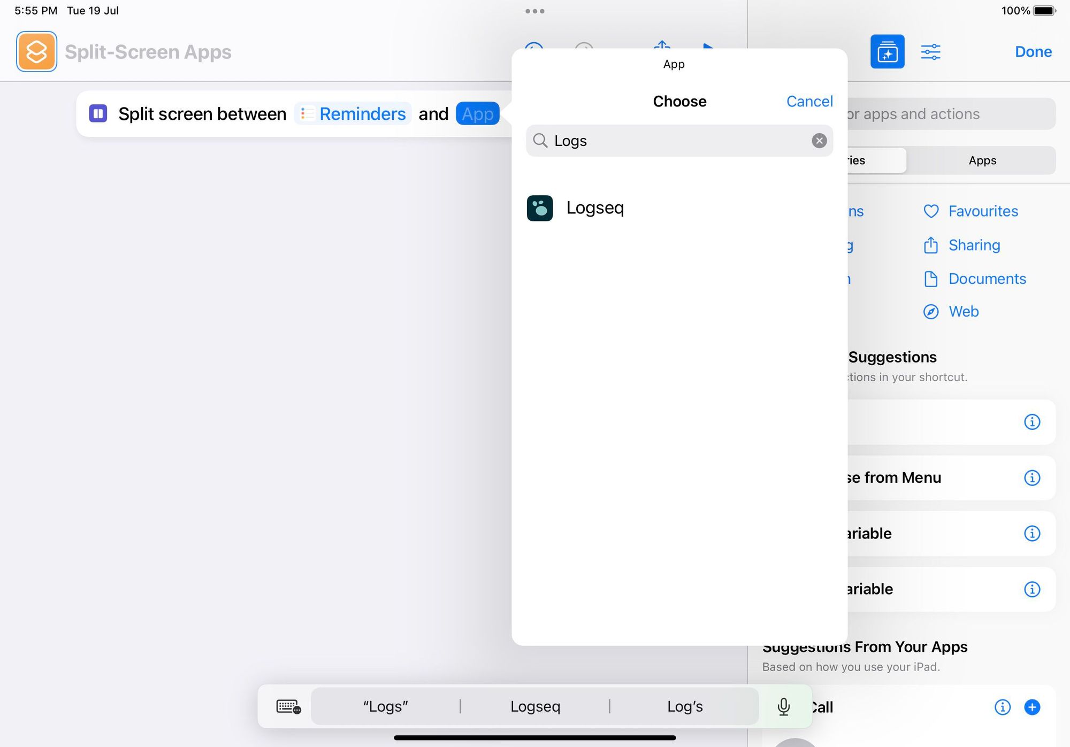
Task: Click the Logseq app icon in results
Action: (539, 207)
